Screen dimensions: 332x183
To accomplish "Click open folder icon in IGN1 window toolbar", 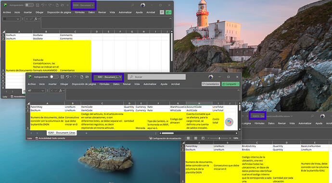I will pos(87,77).
